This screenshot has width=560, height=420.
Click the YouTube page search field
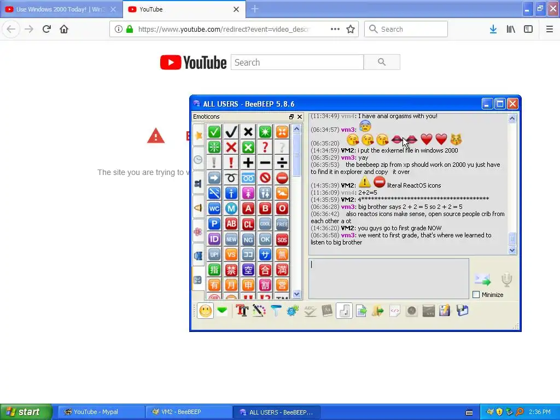pyautogui.click(x=297, y=62)
